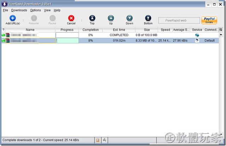This screenshot has height=146, width=226.
Task: Open the column chooser icon at header end
Action: [221, 30]
